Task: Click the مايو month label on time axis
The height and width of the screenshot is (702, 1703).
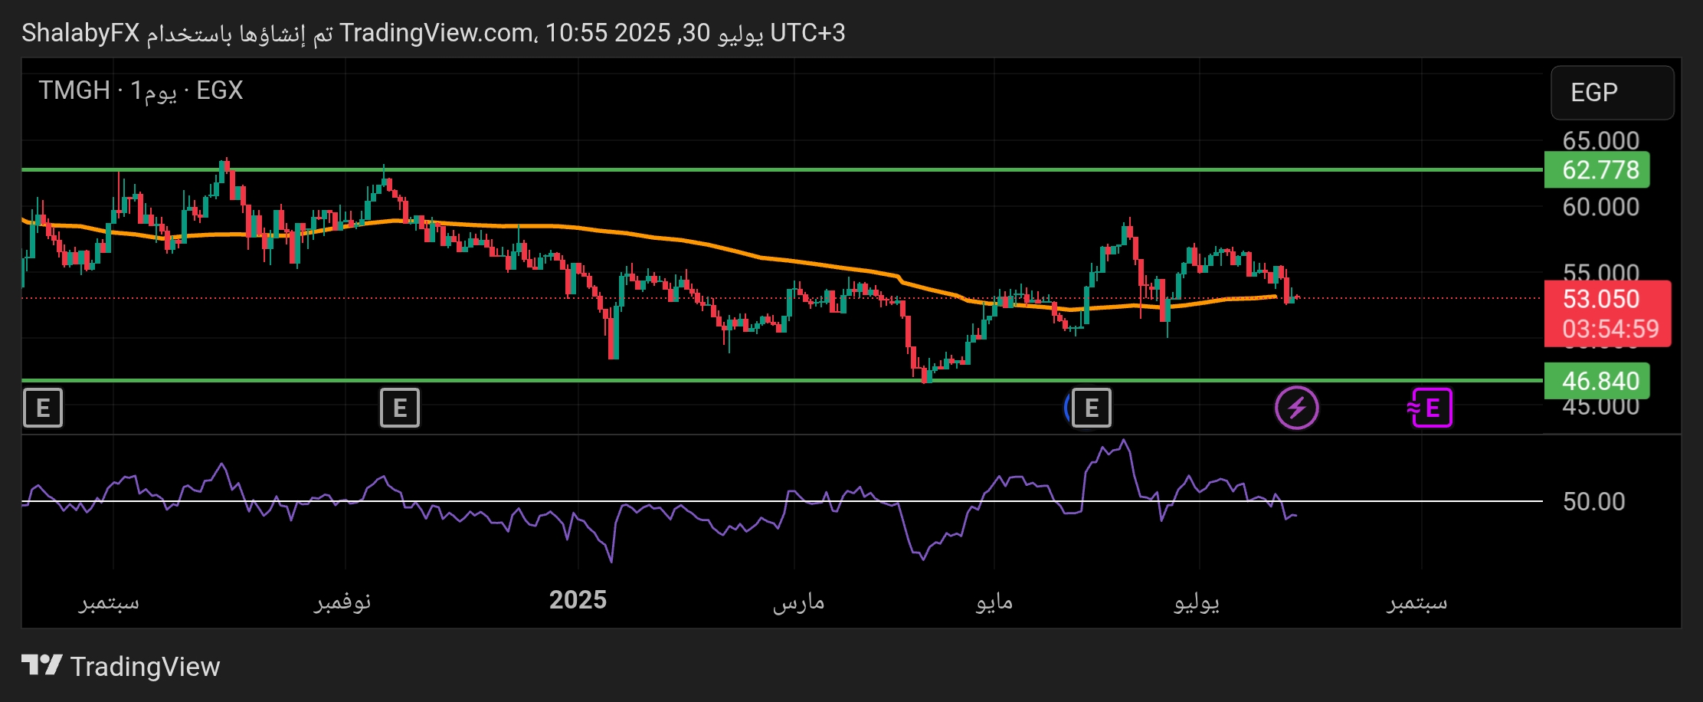Action: click(994, 602)
